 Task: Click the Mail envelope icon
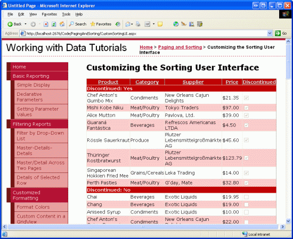[128, 24]
